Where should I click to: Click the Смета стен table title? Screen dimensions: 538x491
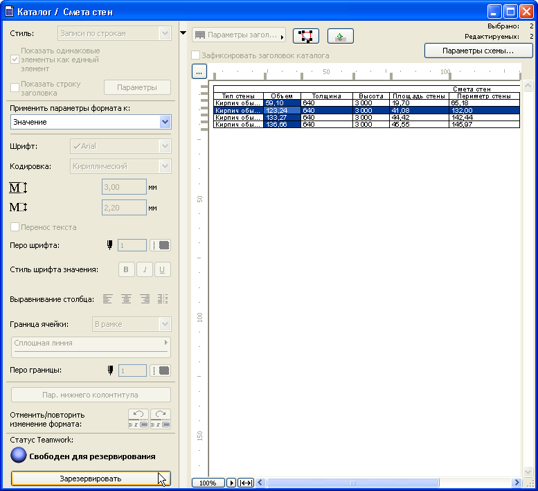[472, 89]
